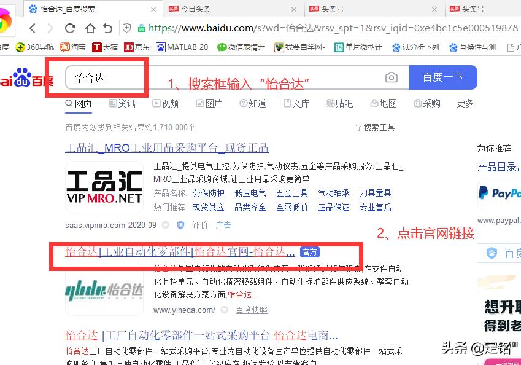The image size is (521, 365).
Task: Click the shield icon beside saas.vipmro.com
Action: (x=180, y=226)
